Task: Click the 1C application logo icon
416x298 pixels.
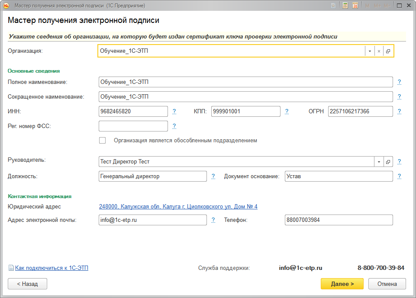Action: coord(6,6)
